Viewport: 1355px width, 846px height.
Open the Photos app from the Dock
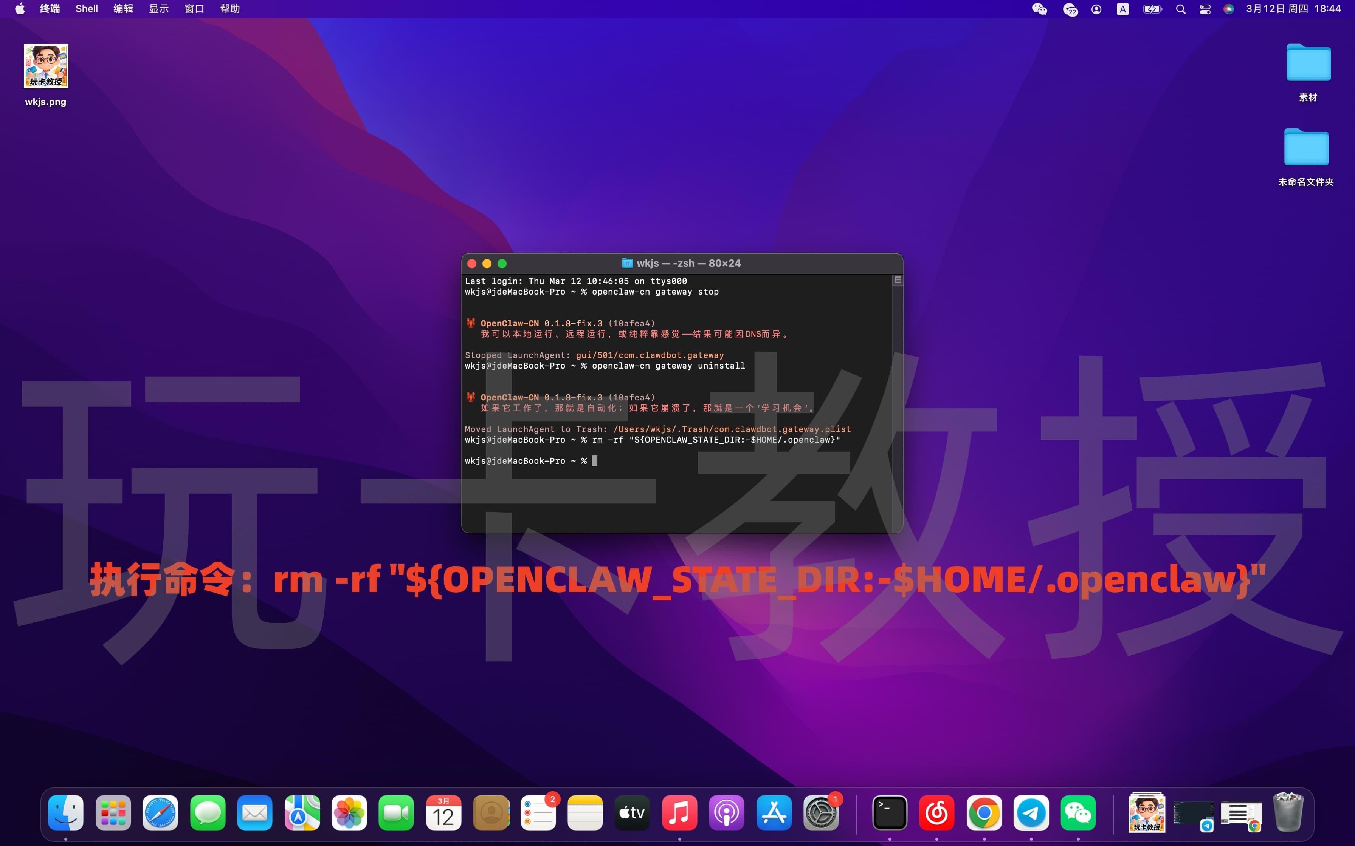coord(349,812)
